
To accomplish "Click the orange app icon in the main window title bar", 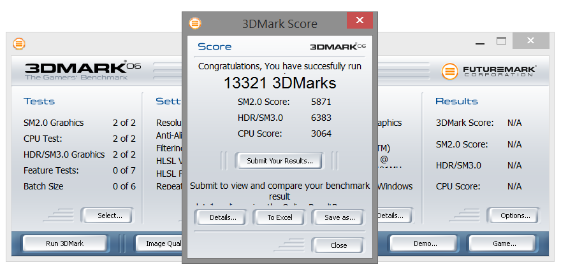I will (19, 44).
